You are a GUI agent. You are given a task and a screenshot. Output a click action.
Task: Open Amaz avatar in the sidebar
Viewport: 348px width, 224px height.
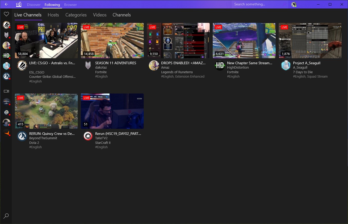tap(6, 45)
